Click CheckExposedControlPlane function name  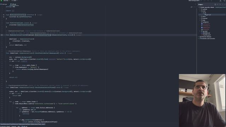coord(45,87)
